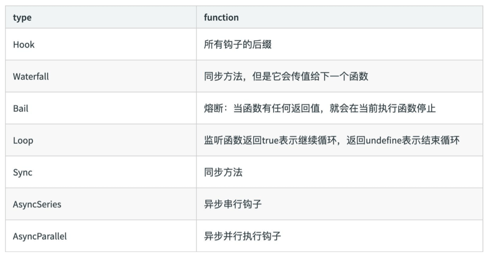This screenshot has width=488, height=258.
Task: Click "下一个函数" in the Waterfall description
Action: click(x=344, y=77)
